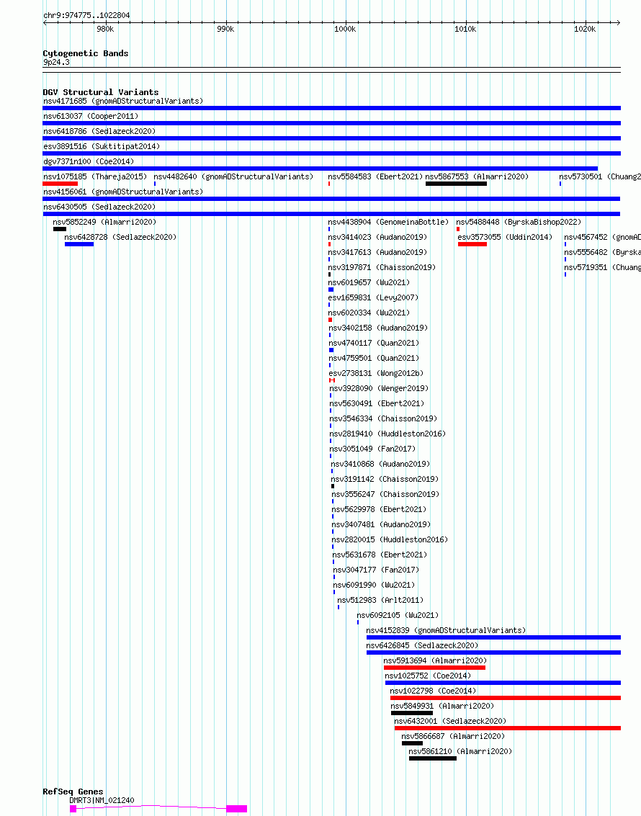Open the nsv6418786 (Sedlazeck2020) variant label

(99, 131)
